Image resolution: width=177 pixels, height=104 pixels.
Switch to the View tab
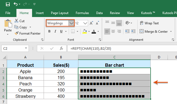tap(130, 13)
